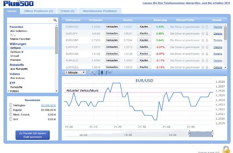Click the instrument table scrollbar thumb
Screen dimensions: 233x153
tap(225, 33)
